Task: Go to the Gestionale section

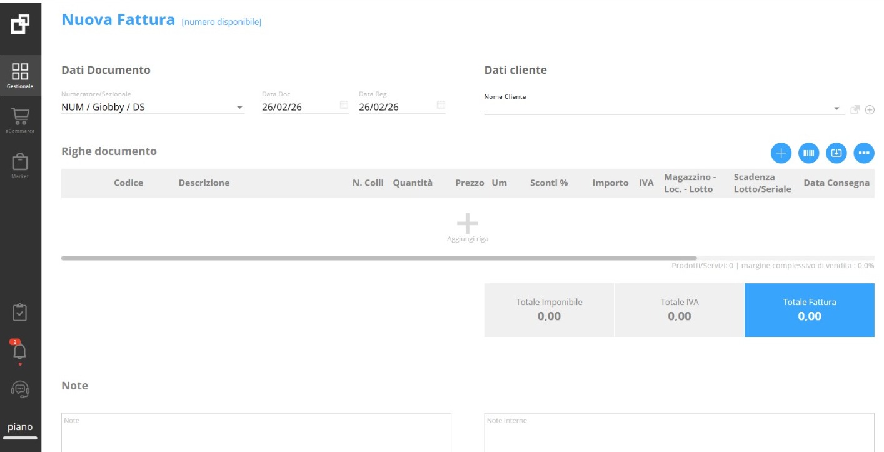Action: [x=20, y=75]
